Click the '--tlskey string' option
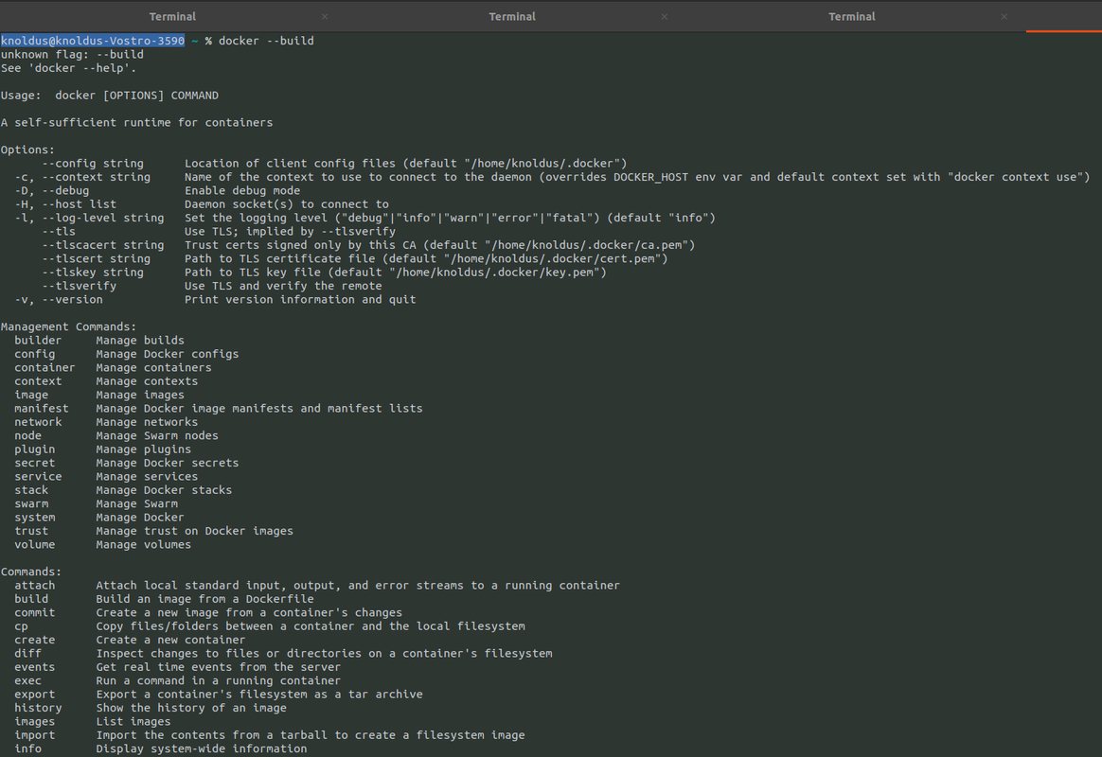This screenshot has width=1102, height=757. click(93, 272)
